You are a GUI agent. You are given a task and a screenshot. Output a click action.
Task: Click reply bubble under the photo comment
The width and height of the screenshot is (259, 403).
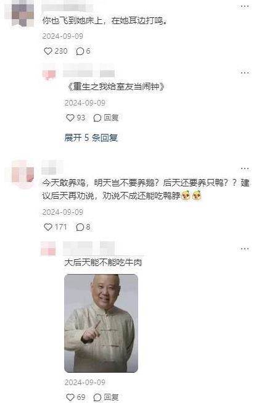pyautogui.click(x=97, y=397)
